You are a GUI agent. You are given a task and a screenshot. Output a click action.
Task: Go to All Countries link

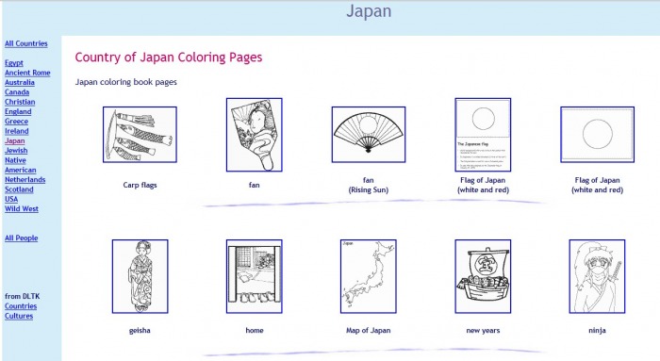[x=26, y=43]
